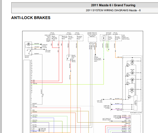Click the "GRY/RED" label at pin 3S
The width and height of the screenshot is (158, 133).
pyautogui.click(x=124, y=115)
